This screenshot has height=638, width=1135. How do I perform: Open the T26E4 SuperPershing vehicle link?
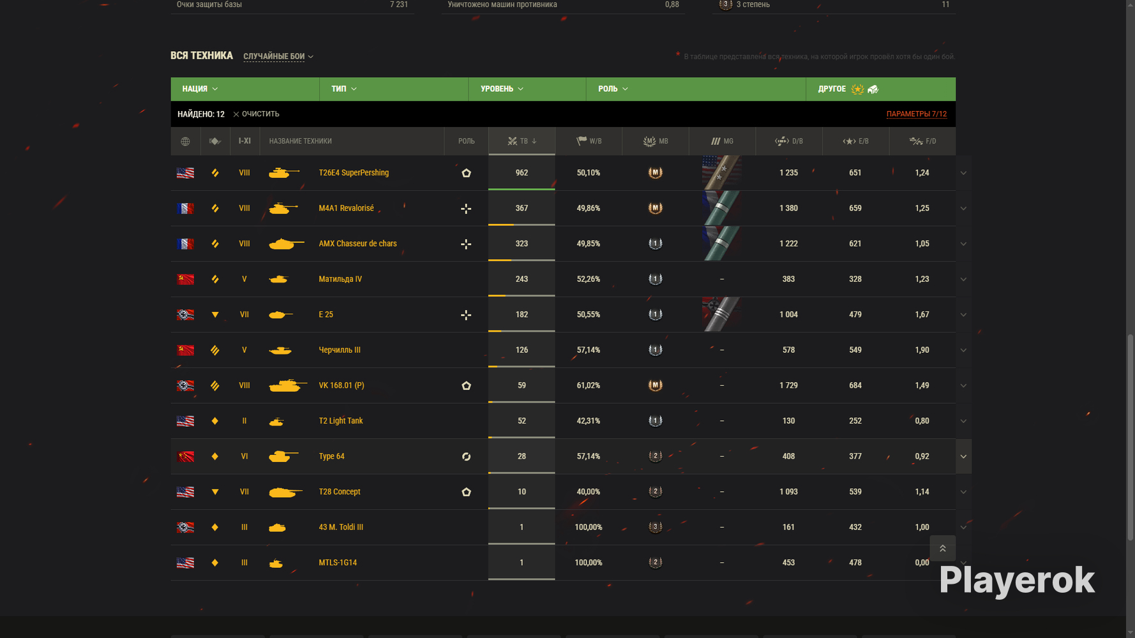pyautogui.click(x=354, y=173)
